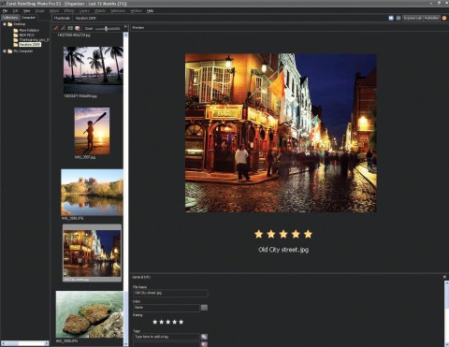Select the lake reflection landscape thumbnail

tap(92, 193)
